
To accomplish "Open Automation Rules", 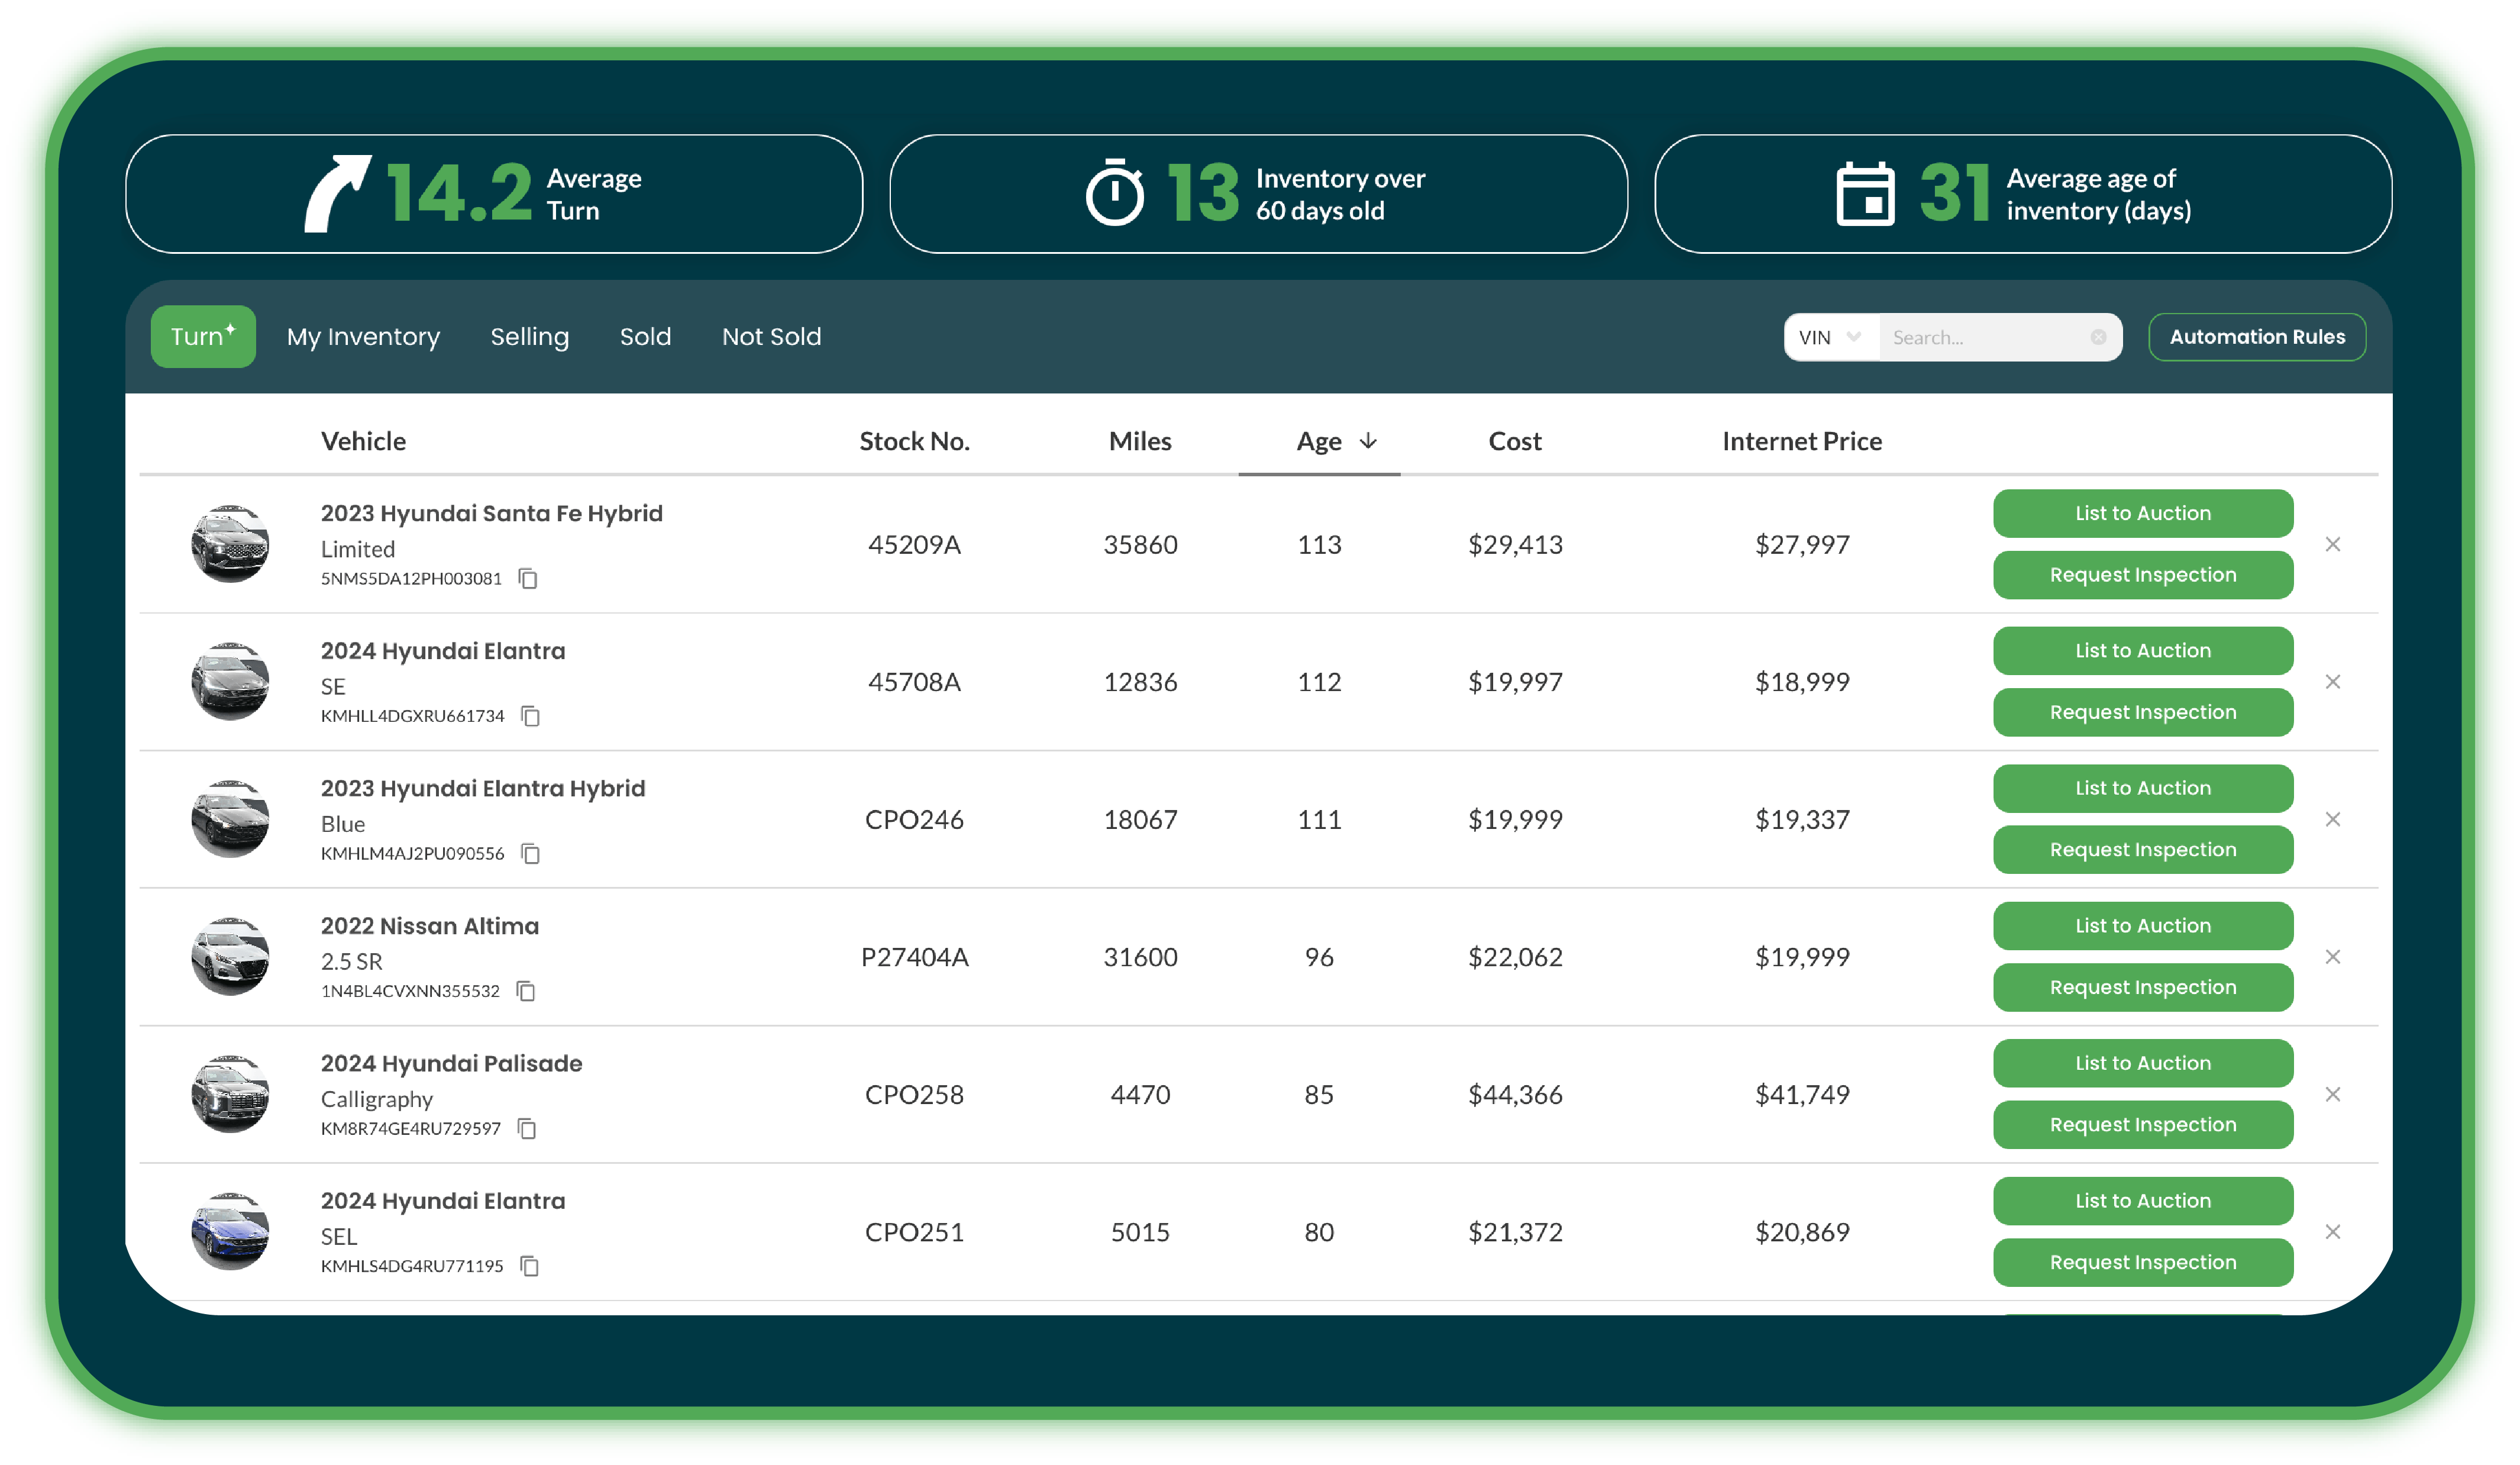I will (2256, 337).
